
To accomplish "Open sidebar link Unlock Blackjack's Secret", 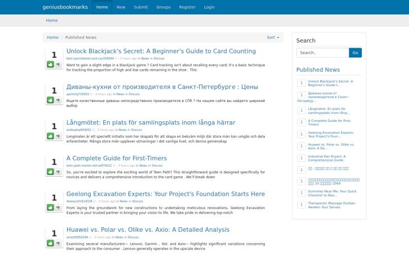I will point(331,83).
